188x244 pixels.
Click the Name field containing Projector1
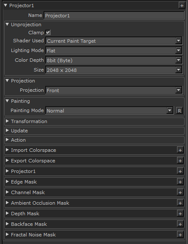[114, 16]
